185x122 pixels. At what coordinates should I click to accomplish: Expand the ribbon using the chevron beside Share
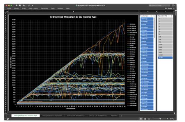click(x=174, y=8)
